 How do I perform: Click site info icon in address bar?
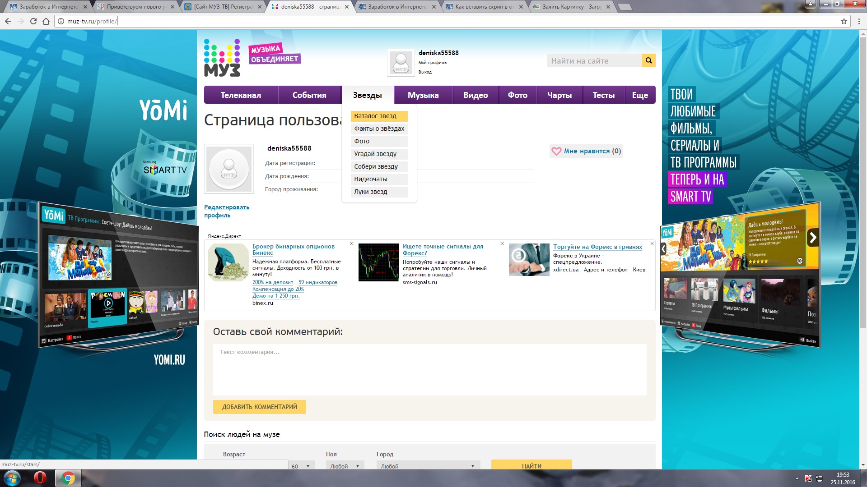(x=61, y=21)
